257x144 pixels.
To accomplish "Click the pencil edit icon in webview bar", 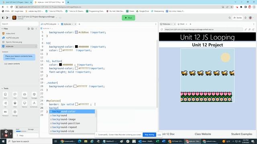I will 245,29.
